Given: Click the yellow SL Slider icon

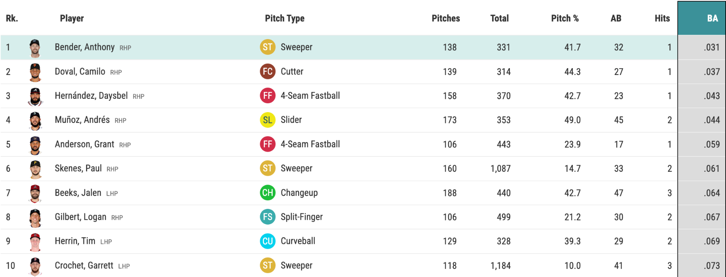Looking at the screenshot, I should tap(267, 120).
